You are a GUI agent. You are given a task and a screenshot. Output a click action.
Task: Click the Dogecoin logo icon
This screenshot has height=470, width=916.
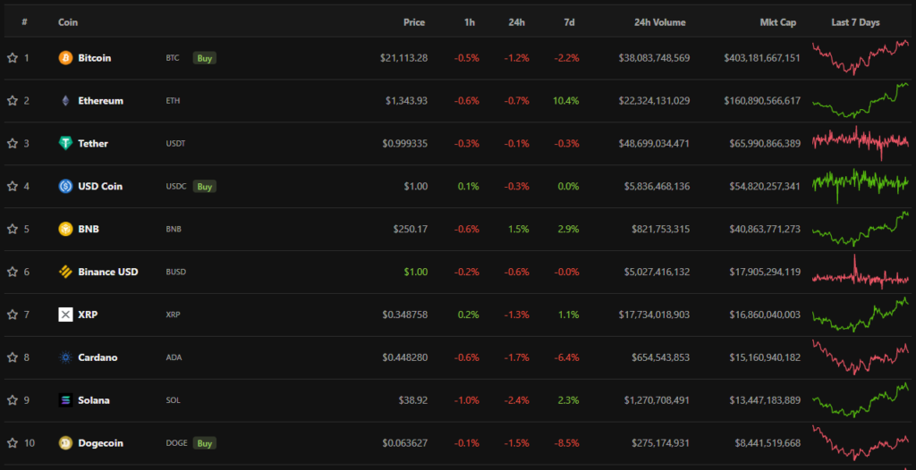pyautogui.click(x=65, y=443)
